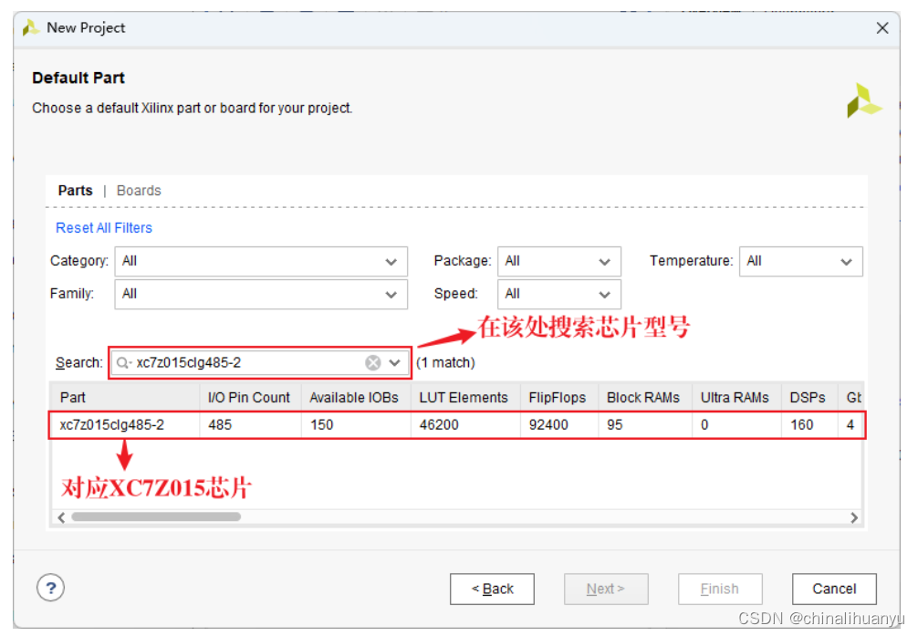The width and height of the screenshot is (918, 636).
Task: Open the Package dropdown
Action: pyautogui.click(x=558, y=261)
